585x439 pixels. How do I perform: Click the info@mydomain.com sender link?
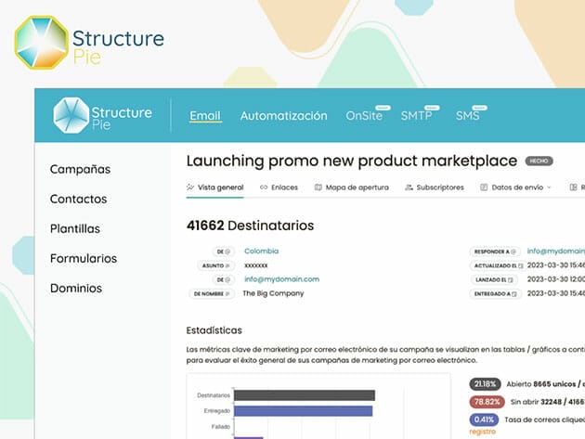coord(281,278)
